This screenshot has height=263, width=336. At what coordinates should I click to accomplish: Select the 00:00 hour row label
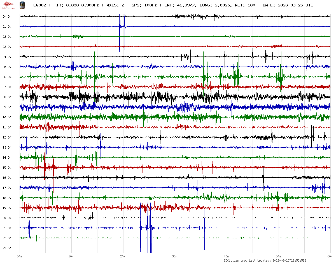[7, 17]
